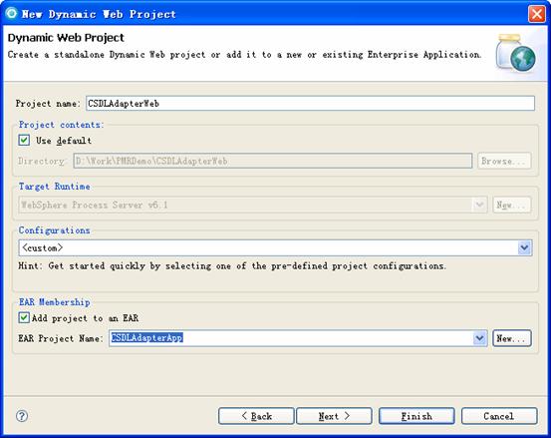
Task: Click the help question mark icon
Action: (22, 416)
